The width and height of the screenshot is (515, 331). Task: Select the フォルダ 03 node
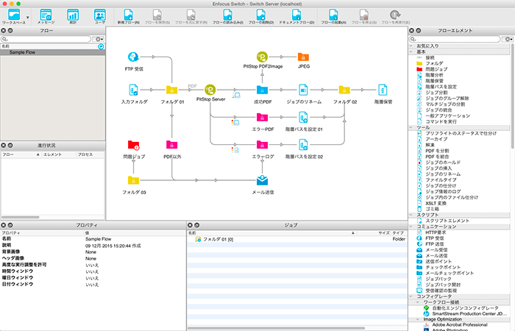tap(133, 180)
